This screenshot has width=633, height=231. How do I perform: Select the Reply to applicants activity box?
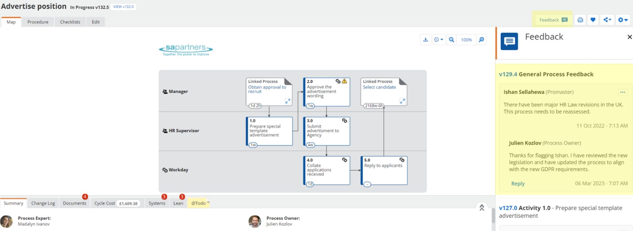click(384, 171)
